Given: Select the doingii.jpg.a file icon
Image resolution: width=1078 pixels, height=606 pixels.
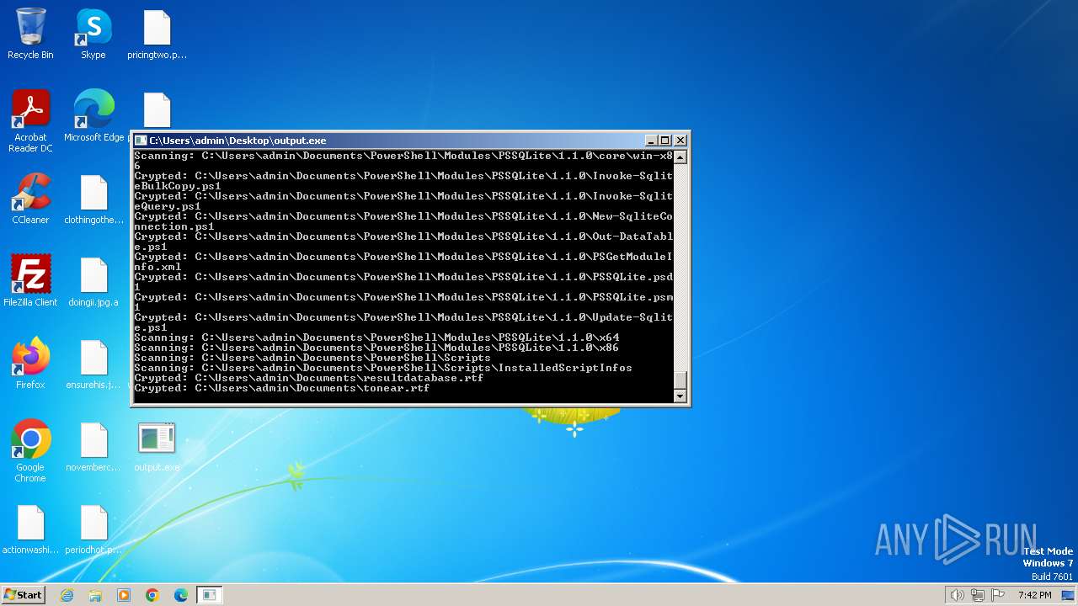Looking at the screenshot, I should click(x=93, y=281).
